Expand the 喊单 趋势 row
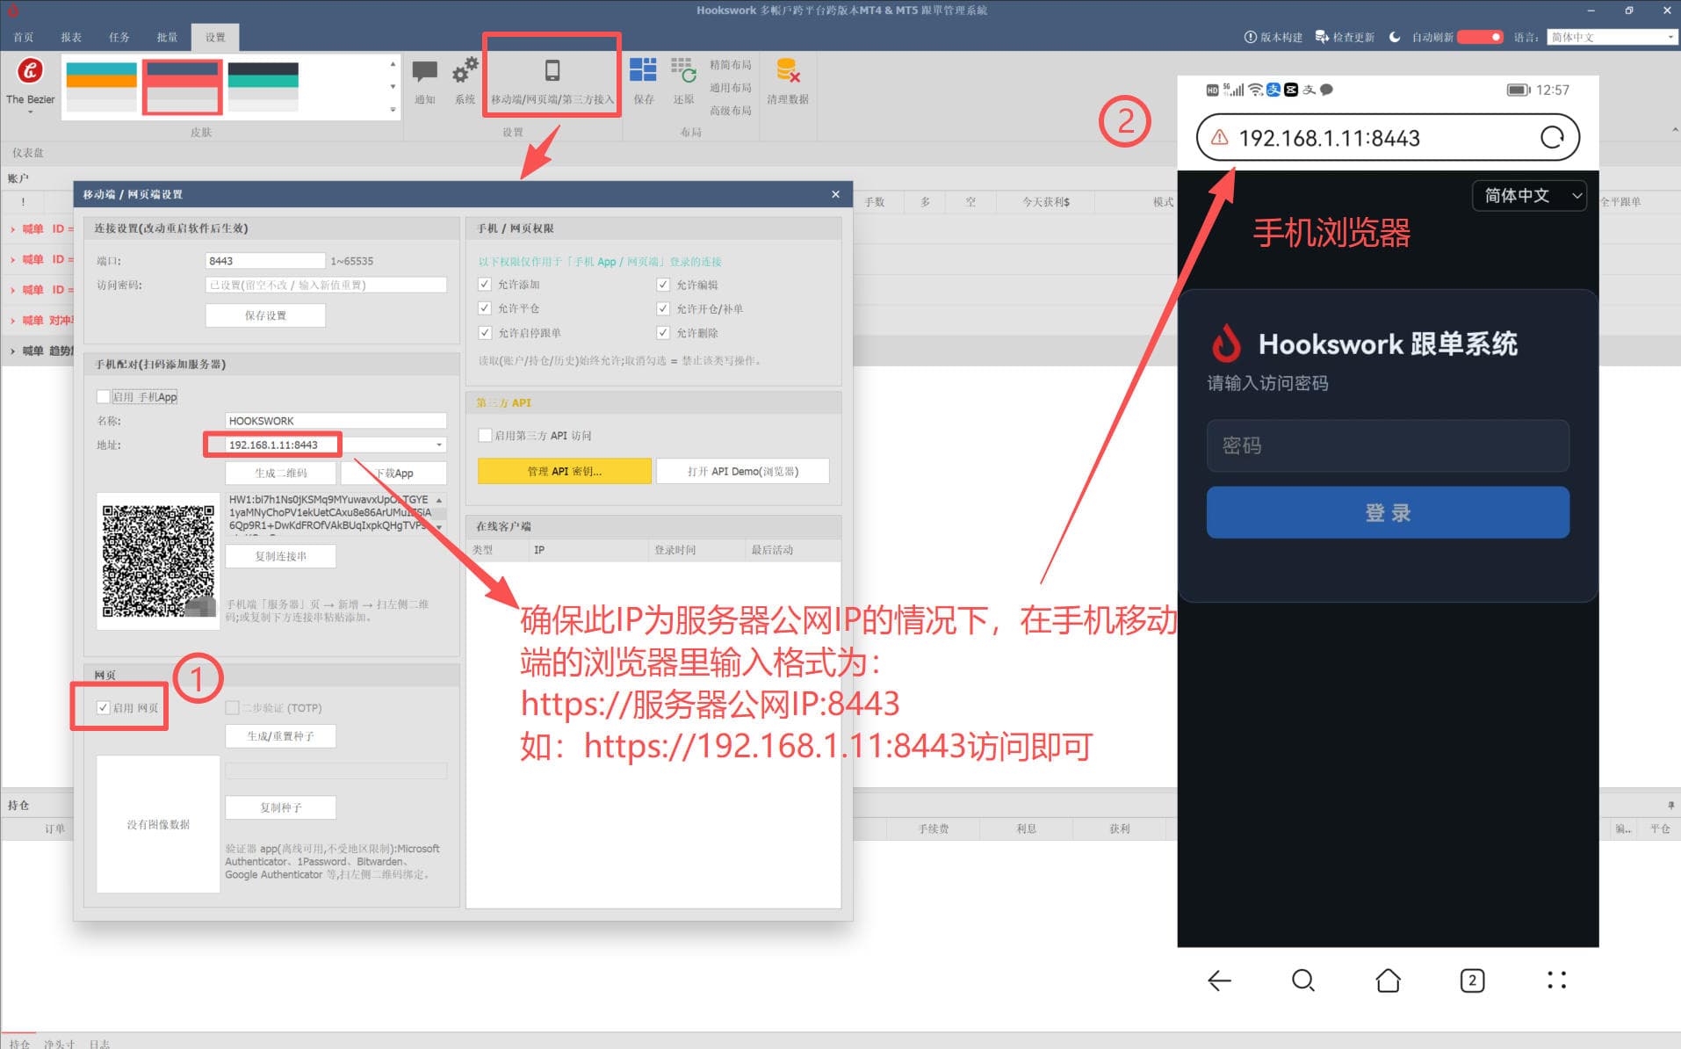Viewport: 1681px width, 1049px height. point(12,351)
